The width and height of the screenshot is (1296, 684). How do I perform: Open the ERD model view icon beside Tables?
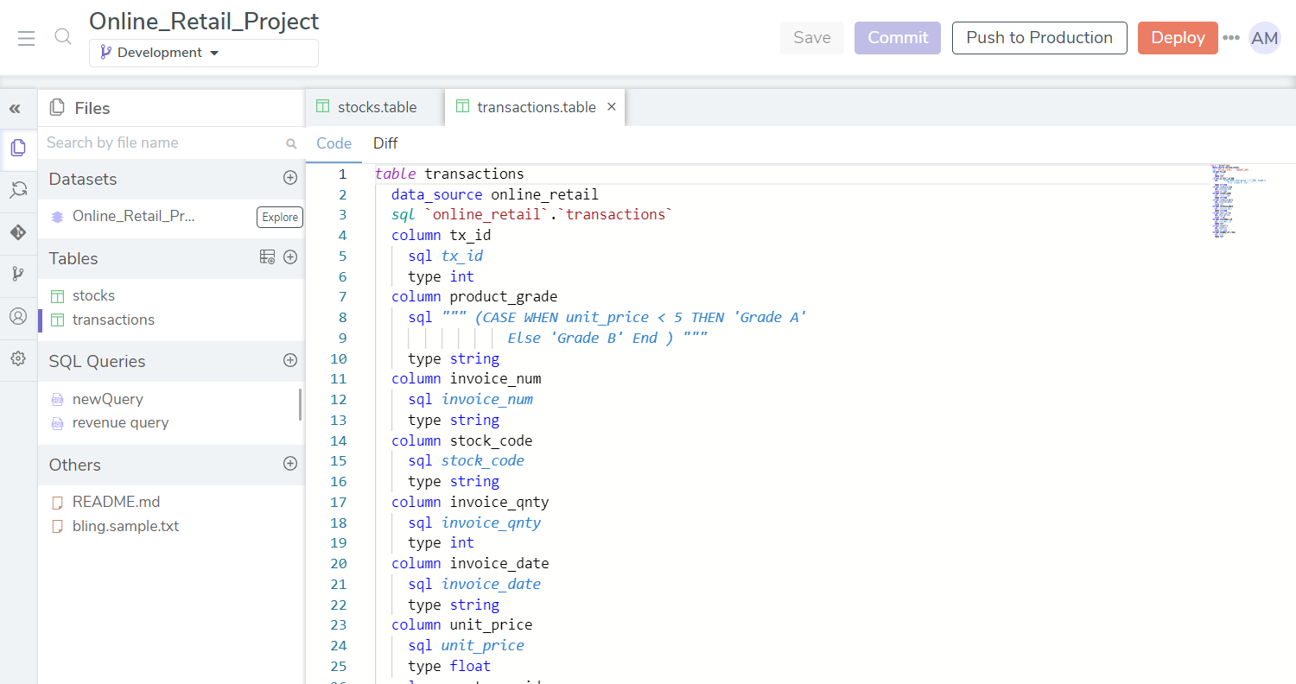[266, 257]
